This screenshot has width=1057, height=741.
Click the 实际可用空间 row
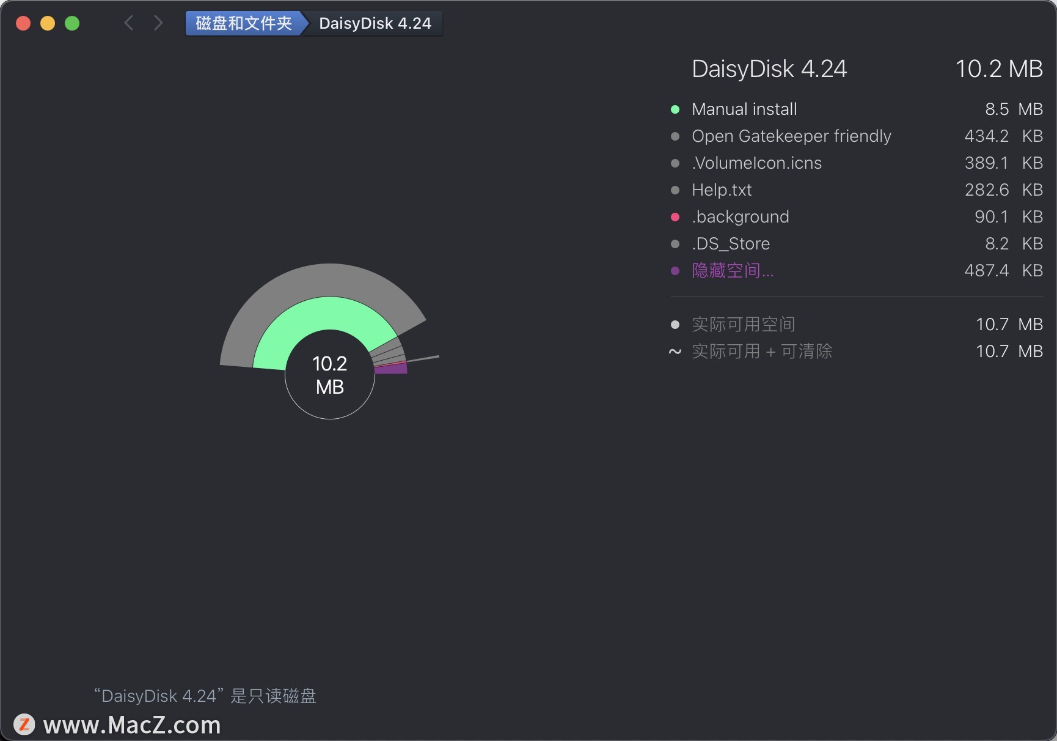pyautogui.click(x=743, y=324)
